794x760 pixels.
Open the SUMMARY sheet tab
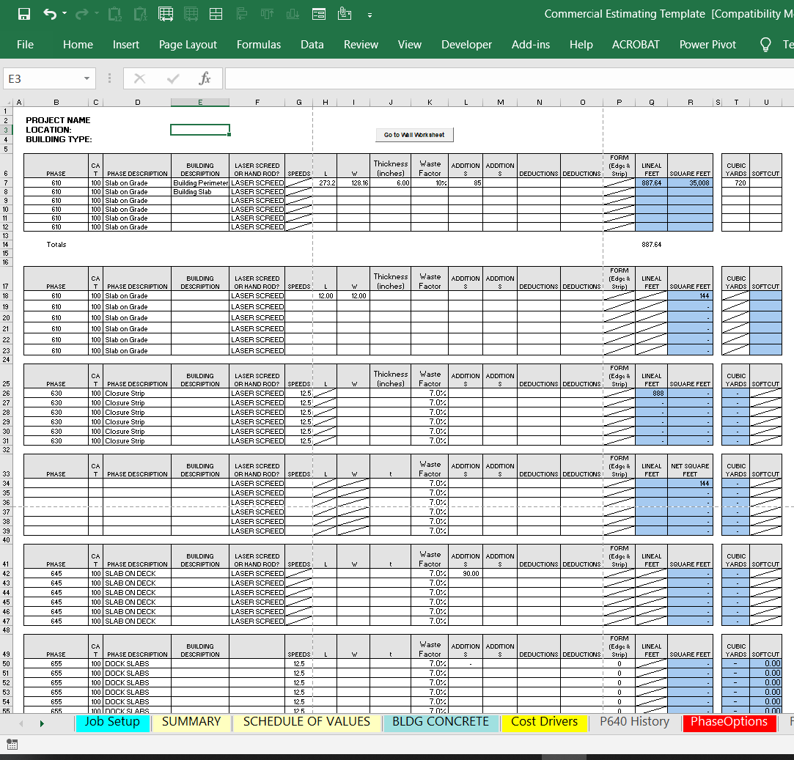191,721
